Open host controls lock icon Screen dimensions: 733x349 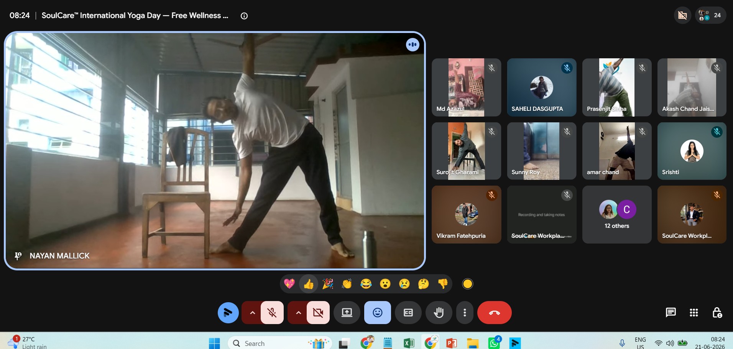[717, 313]
